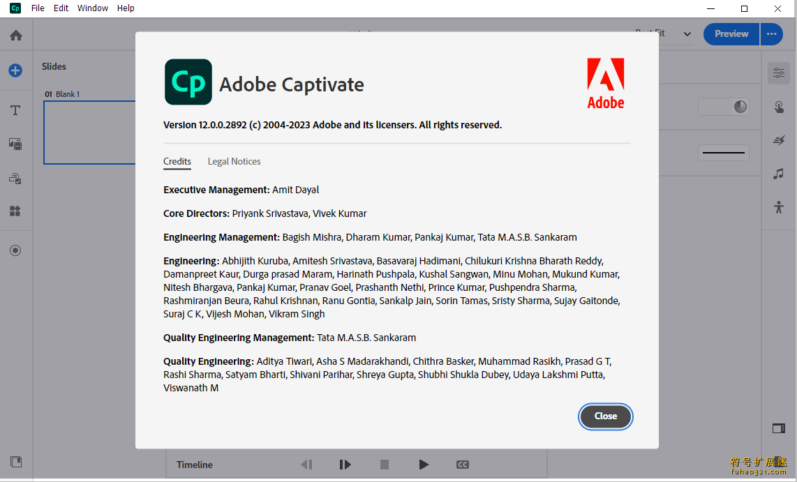
Task: Select the Interactions icon on the right sidebar
Action: pos(778,107)
